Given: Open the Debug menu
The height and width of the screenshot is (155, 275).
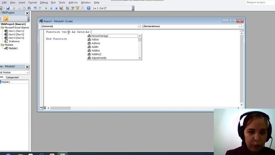Looking at the screenshot, I should 44,3.
